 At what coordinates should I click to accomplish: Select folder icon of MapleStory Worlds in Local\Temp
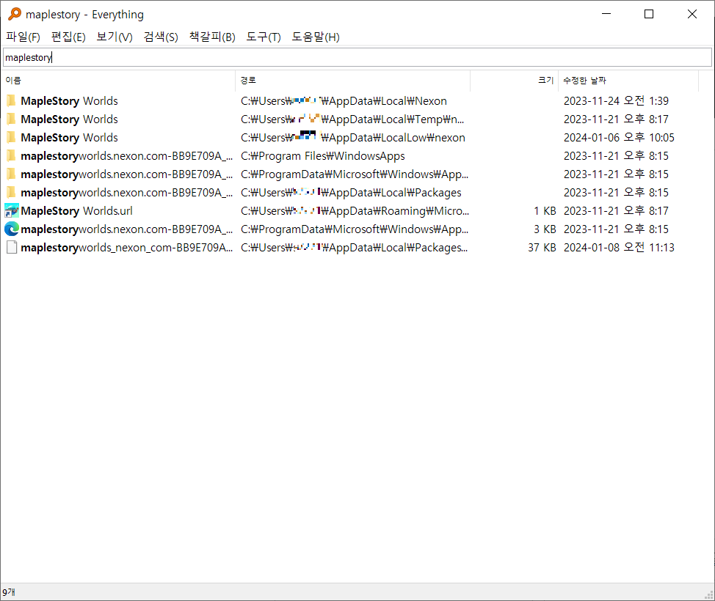12,119
